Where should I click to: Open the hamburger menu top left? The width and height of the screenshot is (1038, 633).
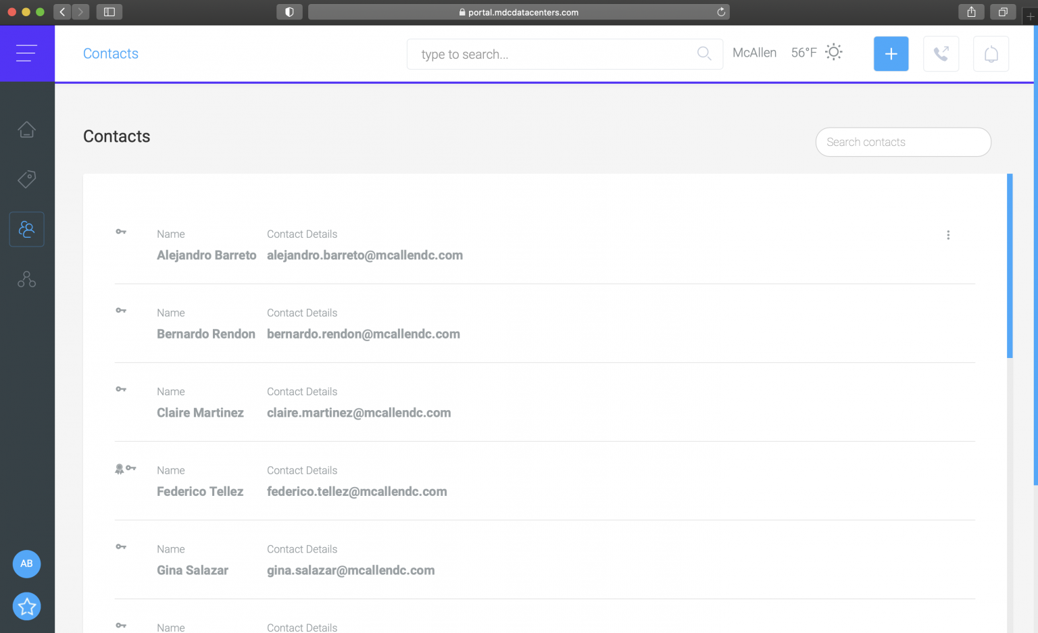26,53
